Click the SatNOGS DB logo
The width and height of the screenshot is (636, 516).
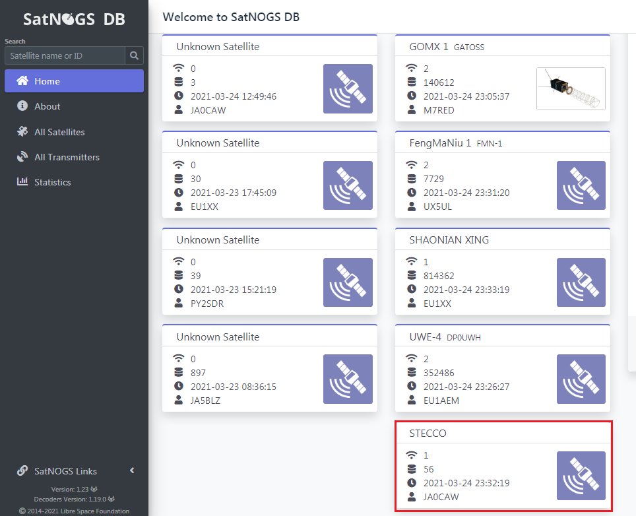click(x=74, y=19)
